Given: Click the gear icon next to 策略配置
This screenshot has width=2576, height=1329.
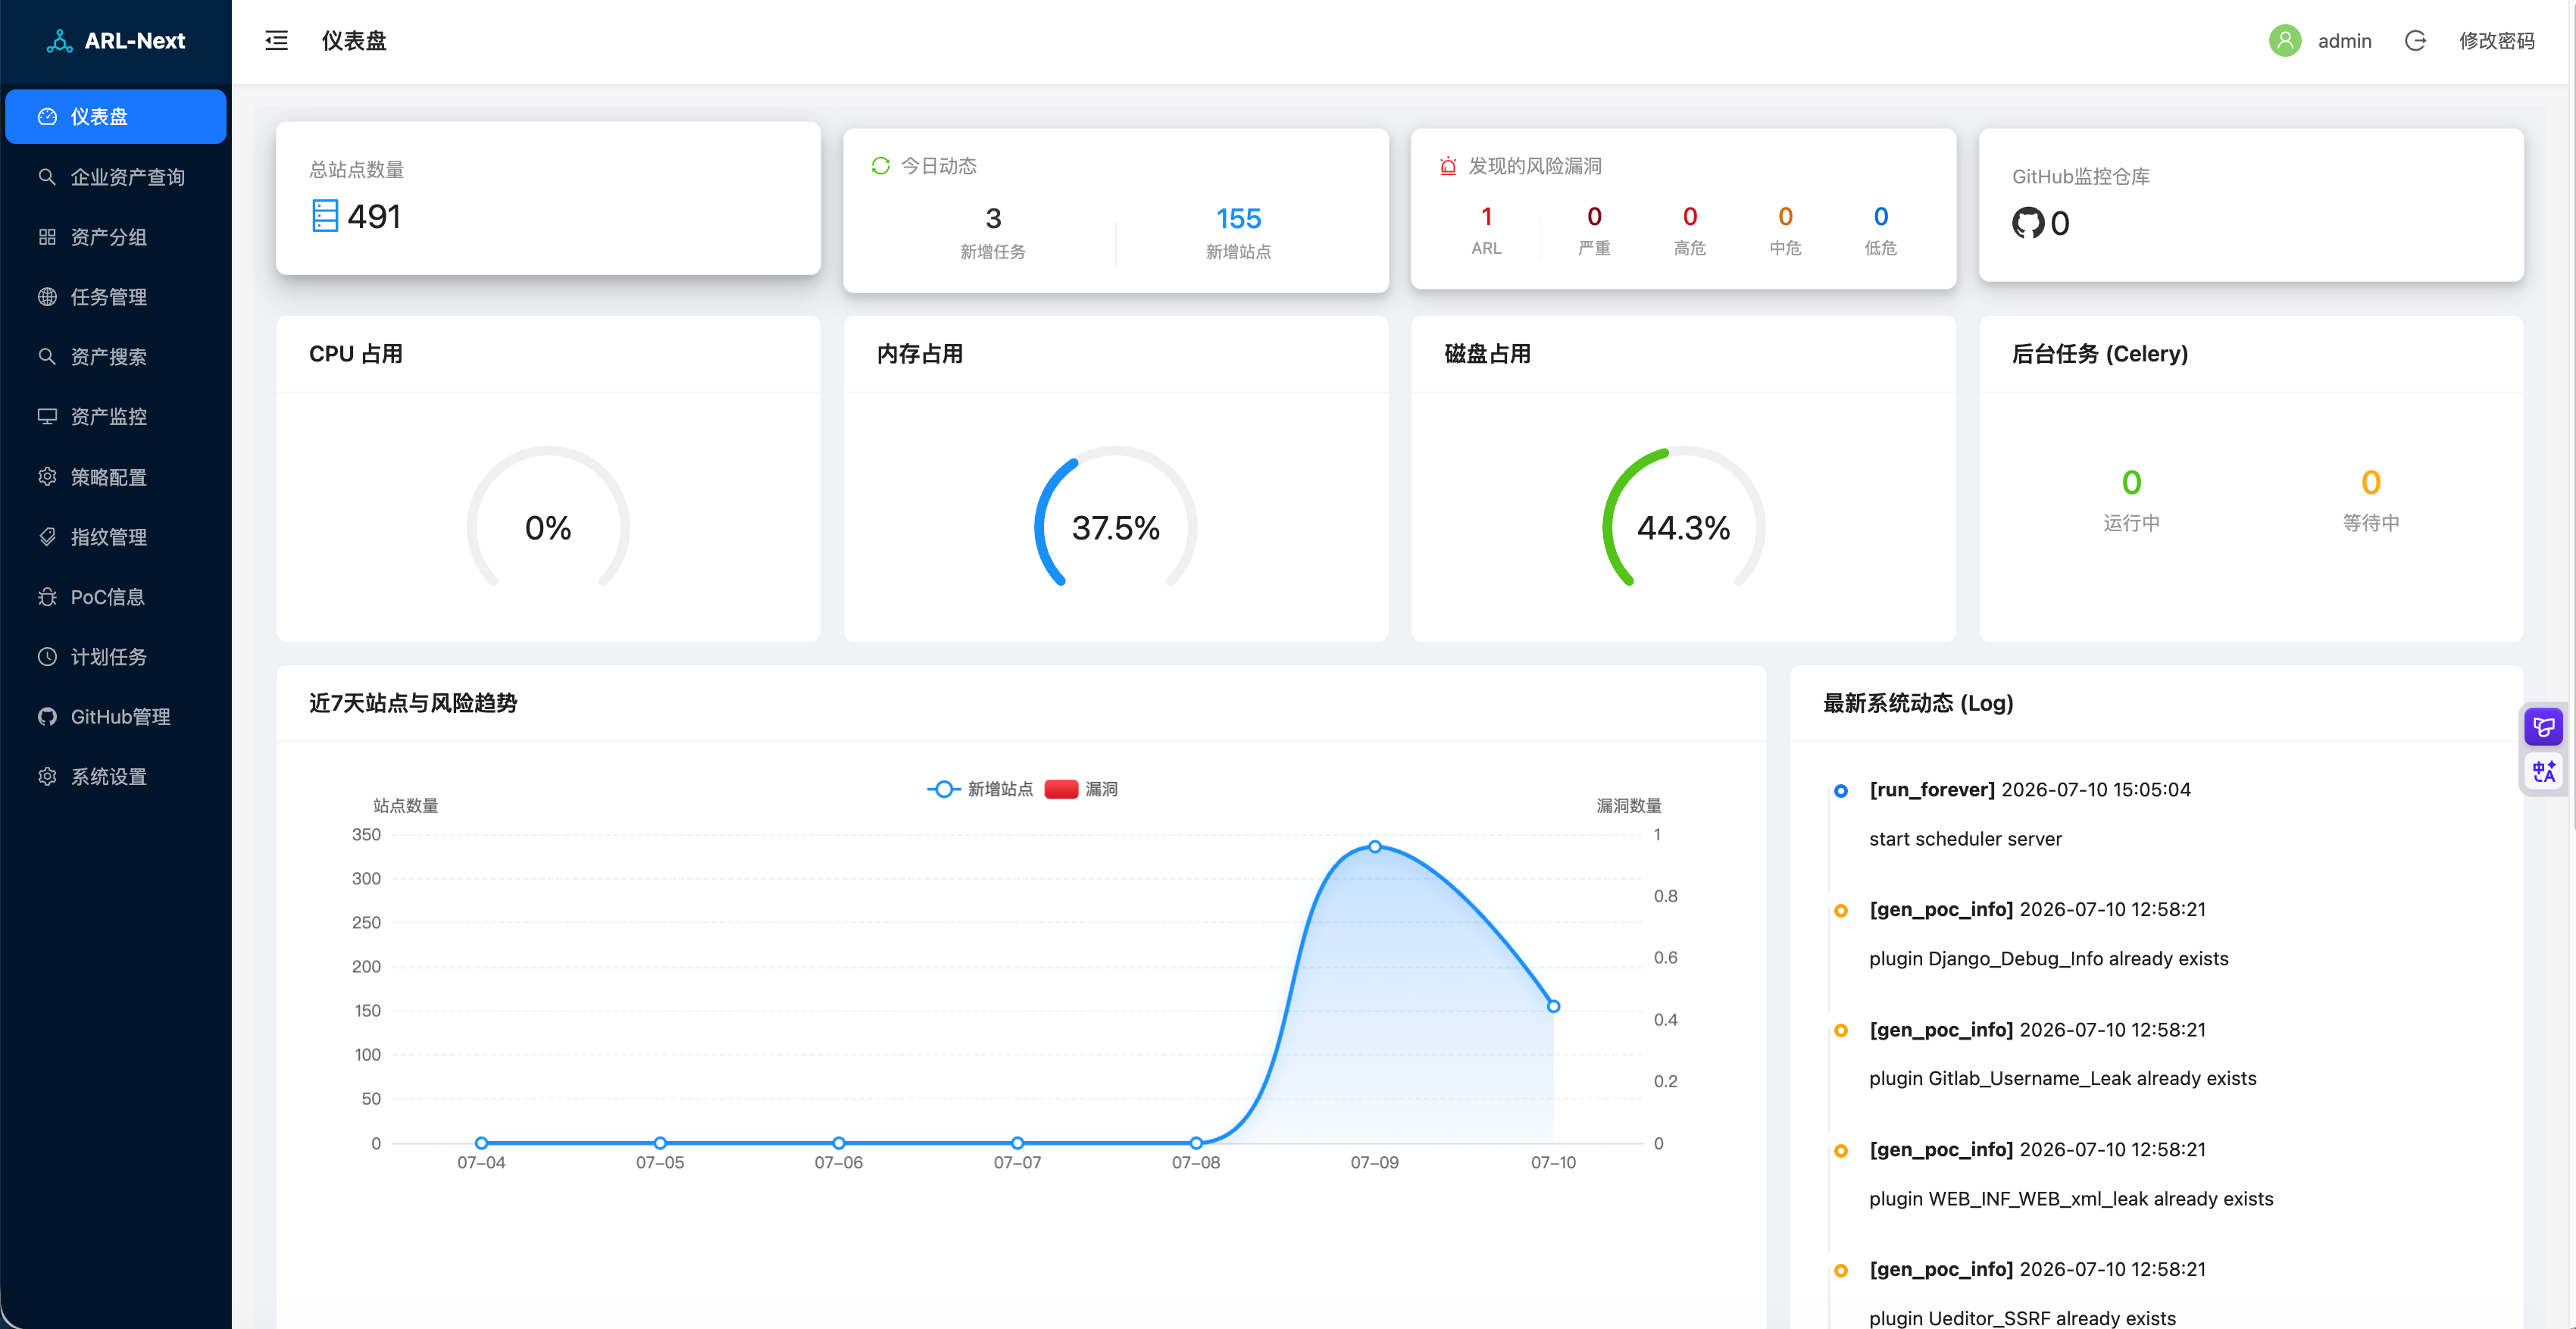Looking at the screenshot, I should coord(47,477).
